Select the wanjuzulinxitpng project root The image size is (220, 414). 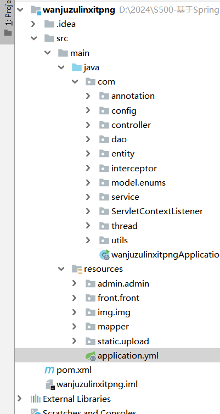[79, 10]
